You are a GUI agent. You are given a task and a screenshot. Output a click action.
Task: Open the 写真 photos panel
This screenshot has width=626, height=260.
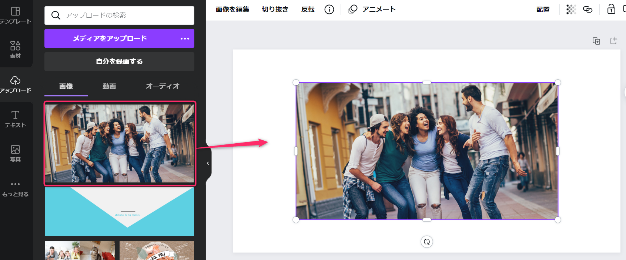point(15,153)
